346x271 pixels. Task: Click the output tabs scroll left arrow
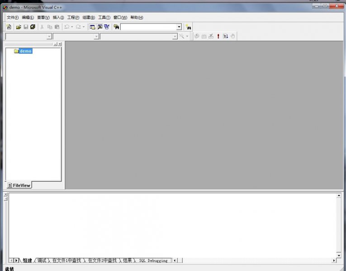[11, 261]
